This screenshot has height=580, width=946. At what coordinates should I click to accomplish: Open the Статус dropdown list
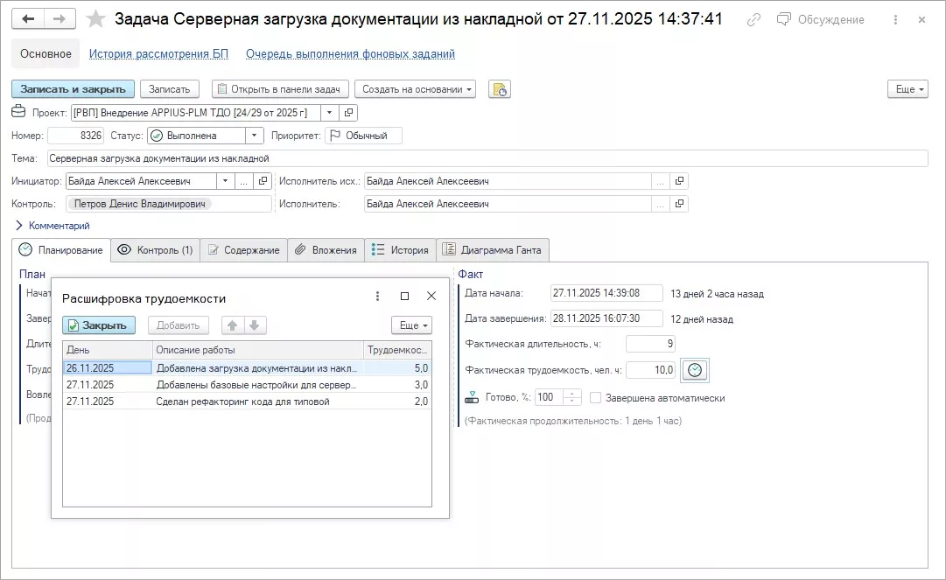254,136
